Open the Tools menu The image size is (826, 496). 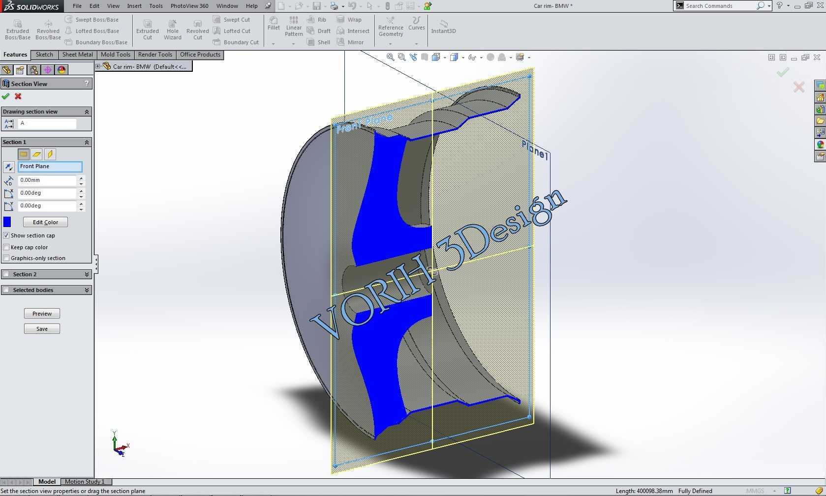[x=156, y=6]
